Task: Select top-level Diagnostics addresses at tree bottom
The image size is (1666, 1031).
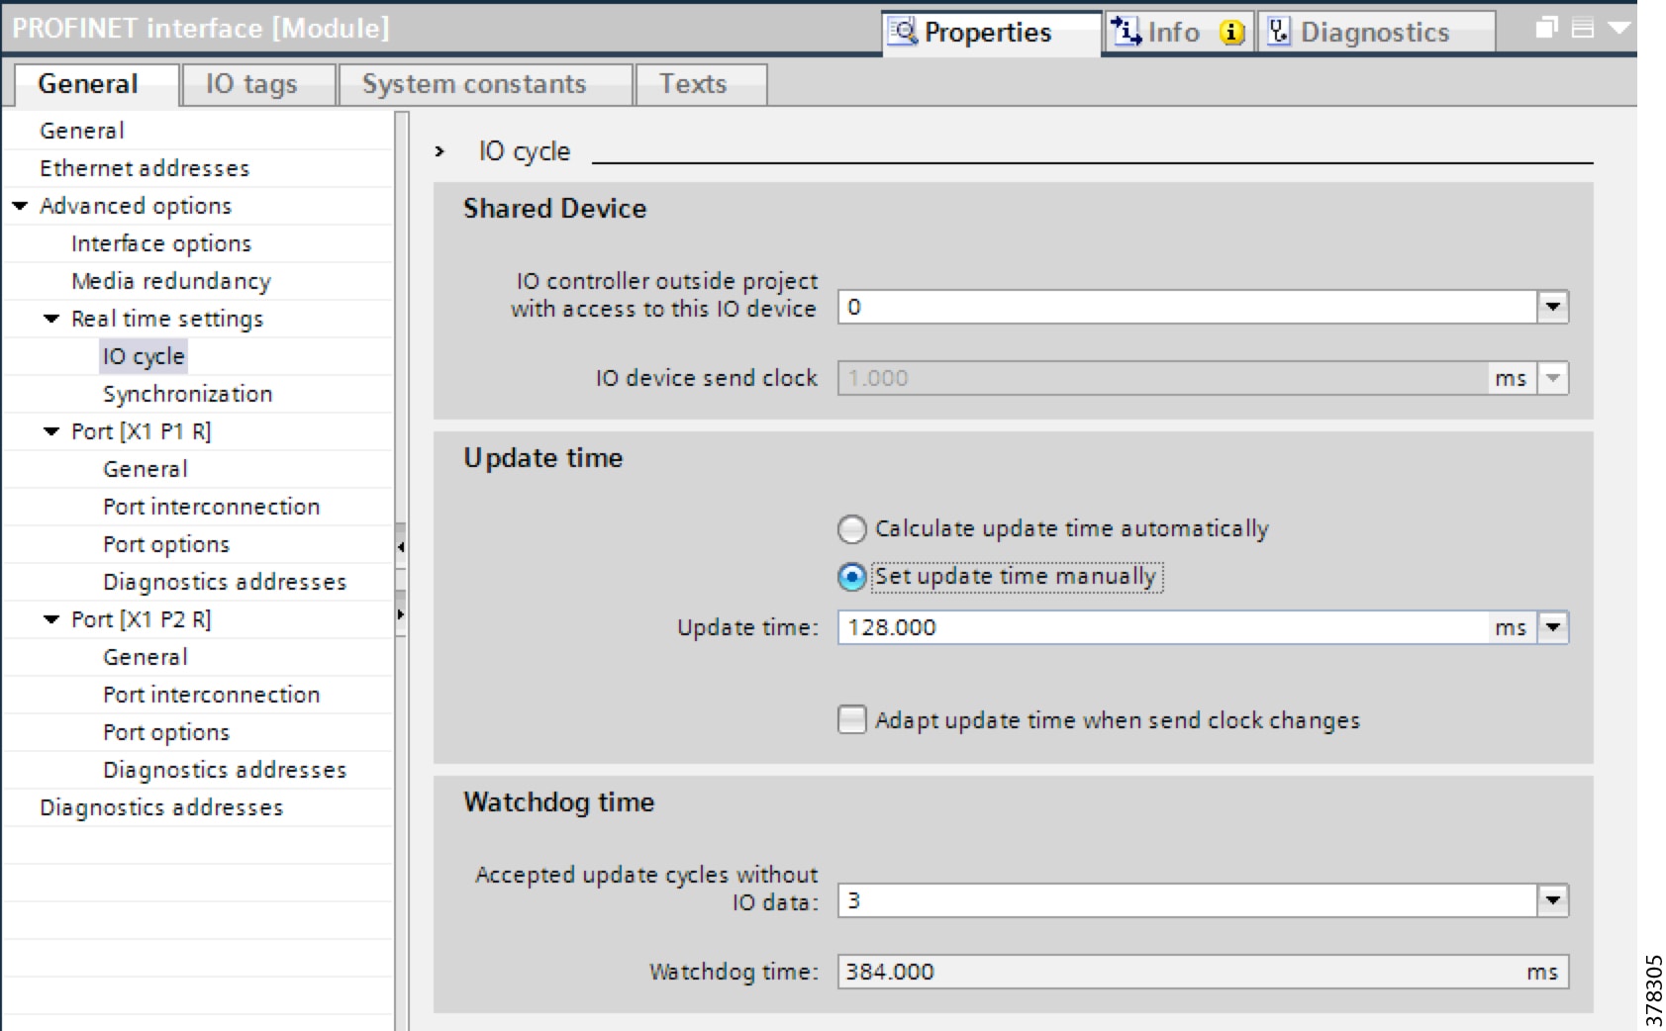Action: [x=161, y=807]
